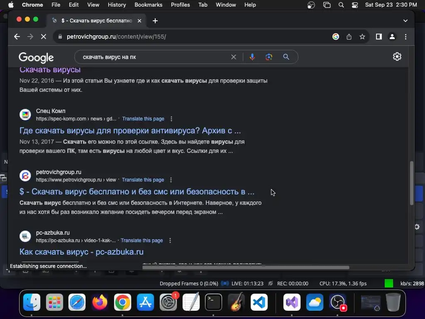
Task: Search by image with Google Lens
Action: pos(269,57)
